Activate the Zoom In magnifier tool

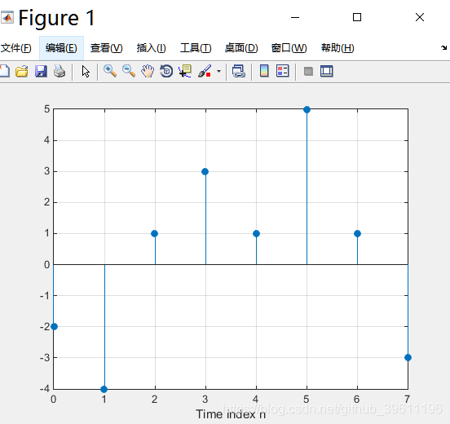coord(110,71)
